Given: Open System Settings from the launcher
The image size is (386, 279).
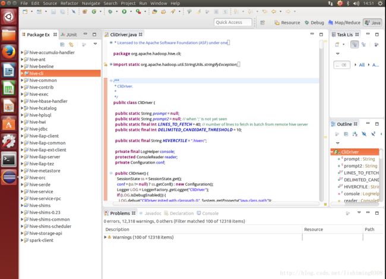Looking at the screenshot, I should 9,142.
